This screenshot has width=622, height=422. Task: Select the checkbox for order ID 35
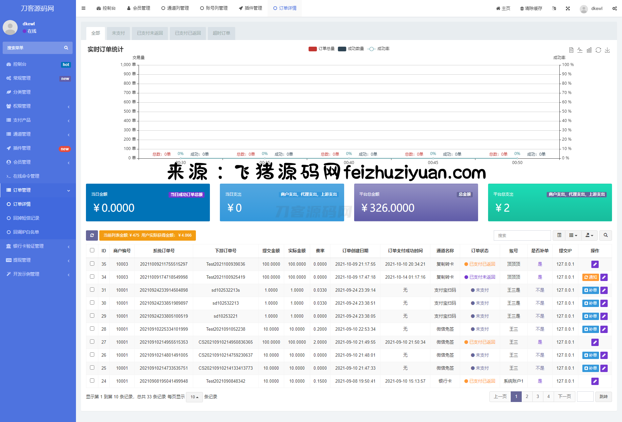92,264
